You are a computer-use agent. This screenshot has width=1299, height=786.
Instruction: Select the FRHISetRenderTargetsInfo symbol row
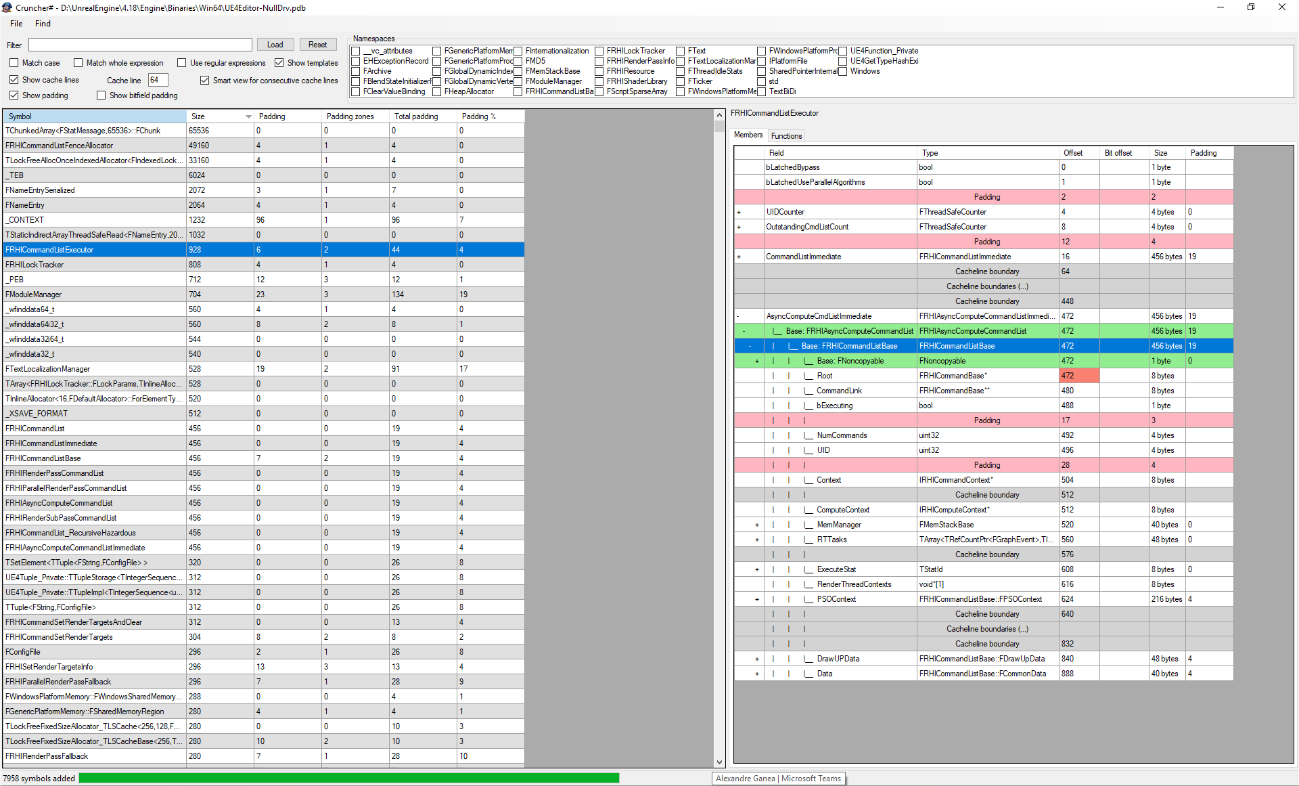(264, 667)
